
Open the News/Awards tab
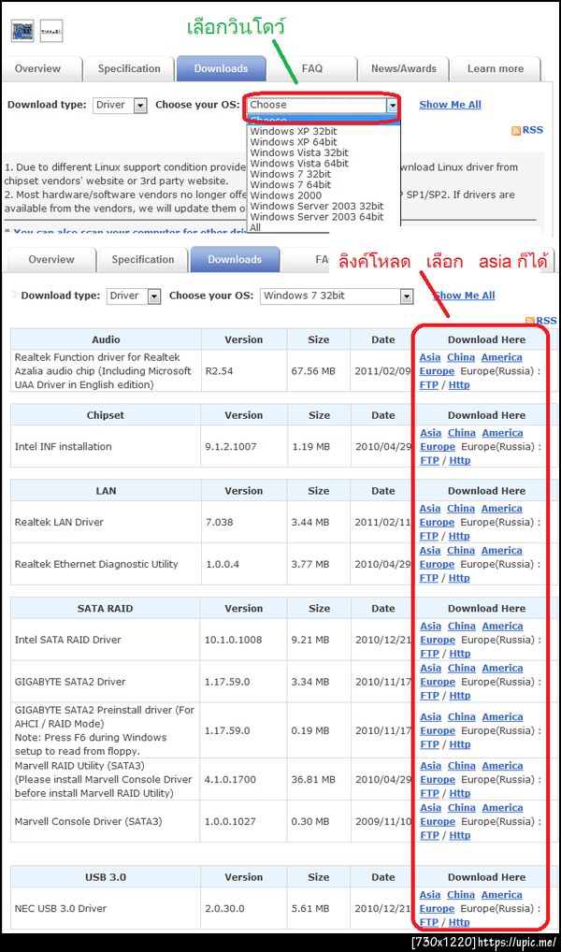tap(404, 68)
